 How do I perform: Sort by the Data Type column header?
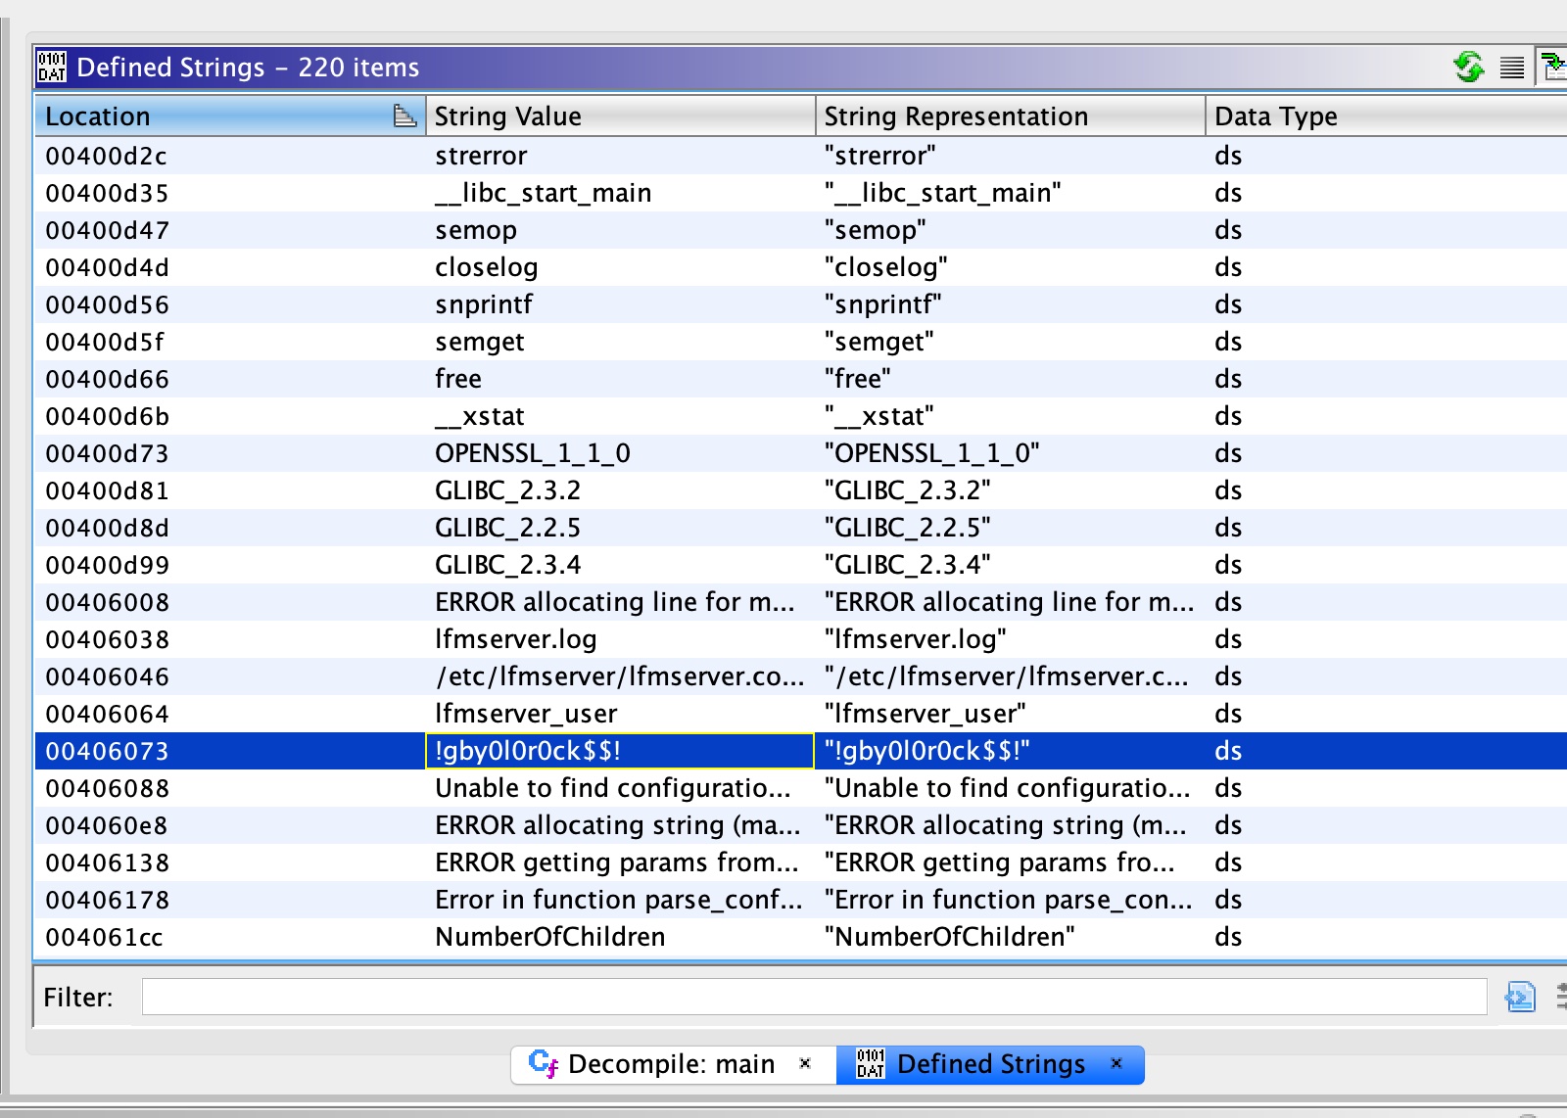(x=1386, y=116)
